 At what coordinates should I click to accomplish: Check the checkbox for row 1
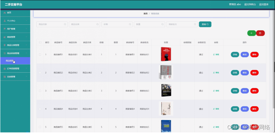point(40,54)
